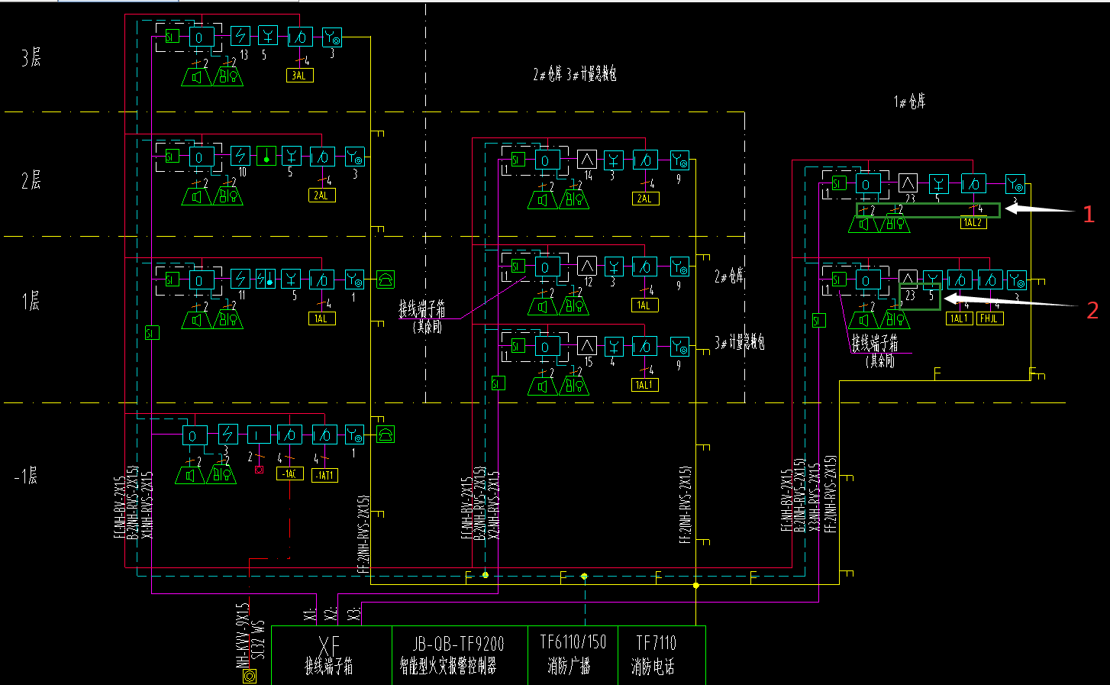This screenshot has height=685, width=1110.
Task: Click the 2层 floor label
Action: pyautogui.click(x=31, y=181)
